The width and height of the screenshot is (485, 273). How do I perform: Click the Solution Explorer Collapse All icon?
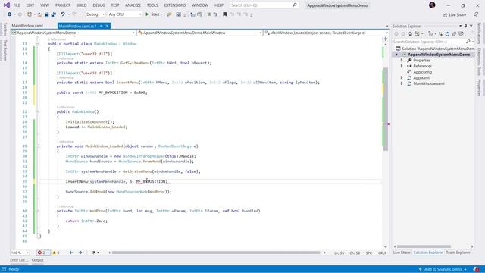[x=454, y=34]
